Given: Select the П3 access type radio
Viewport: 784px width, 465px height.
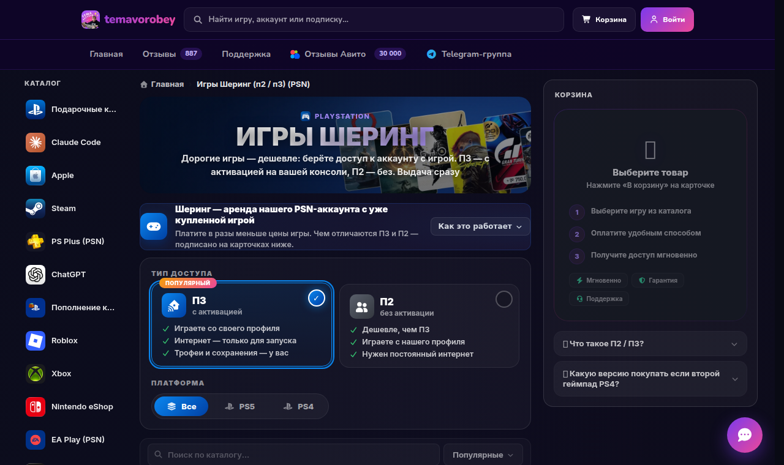Looking at the screenshot, I should [317, 298].
